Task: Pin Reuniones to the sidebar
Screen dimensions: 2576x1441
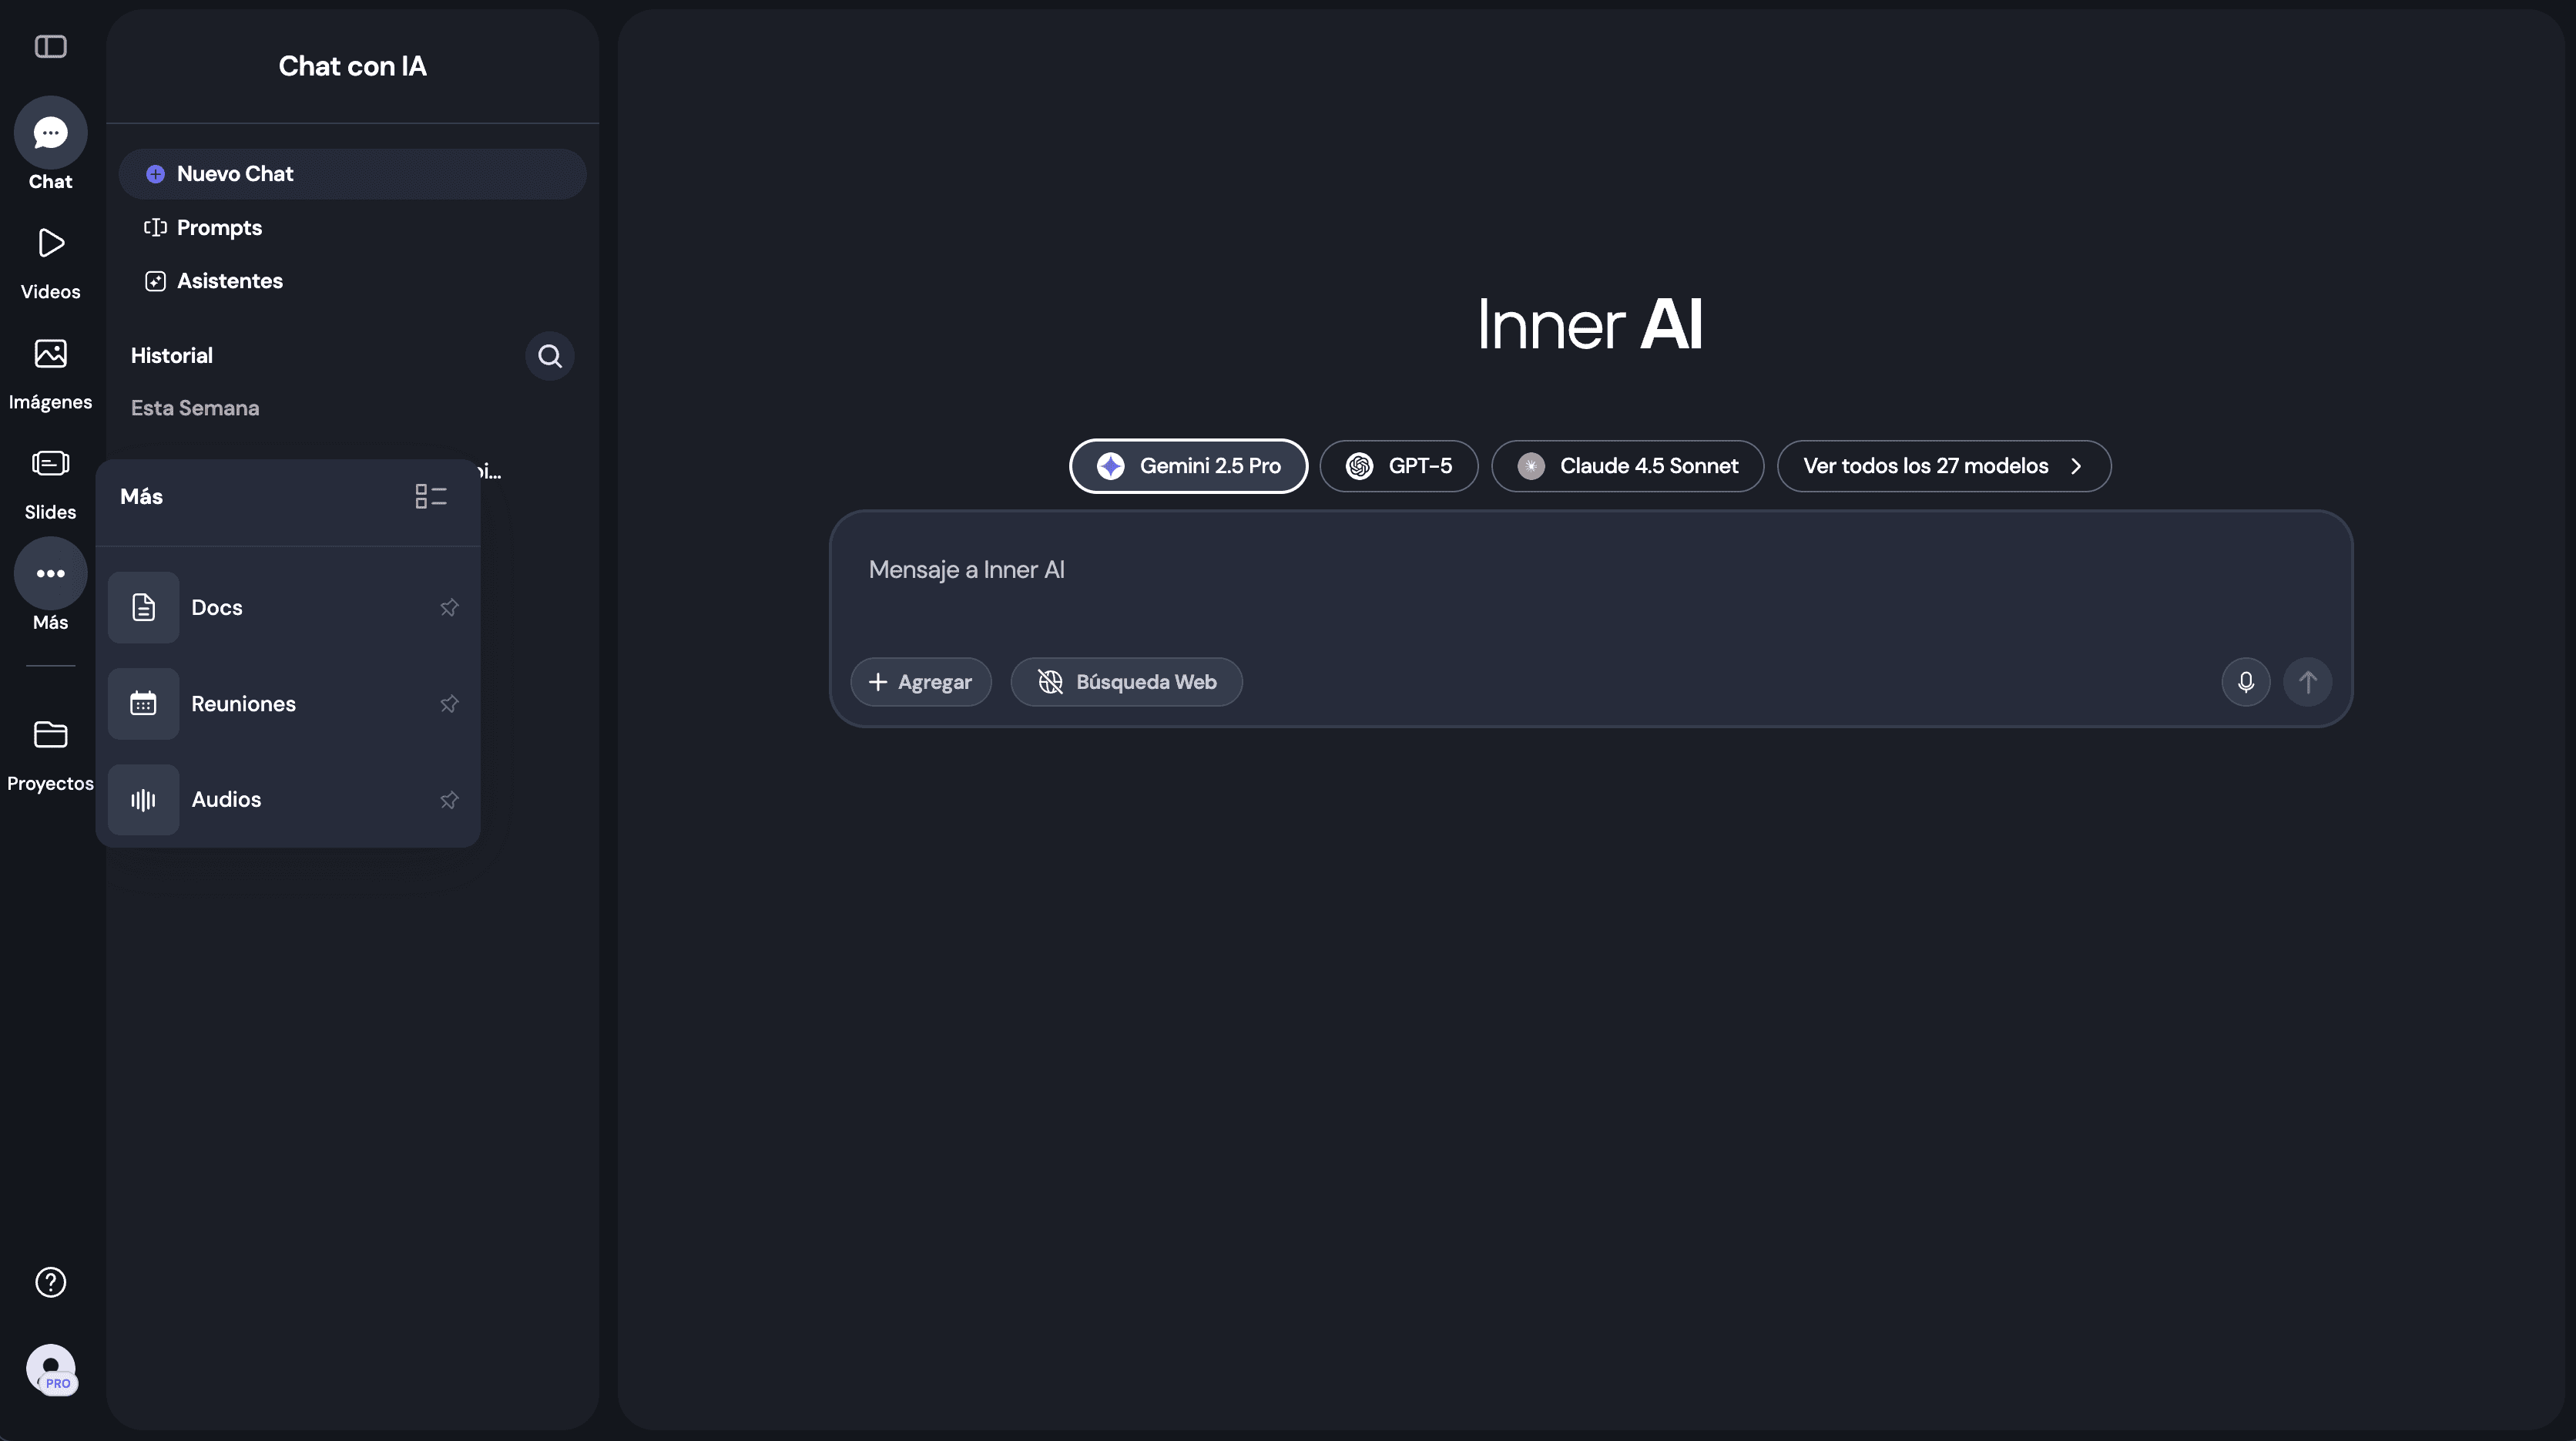Action: point(449,704)
